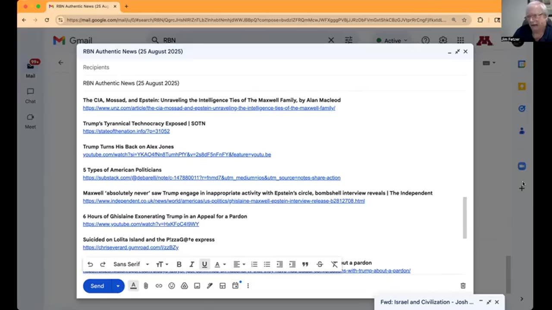Insert an emoji

172,286
